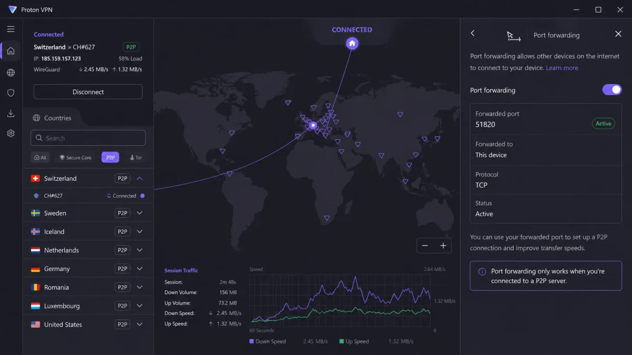Viewport: 632px width, 355px height.
Task: Zoom in the map with plus button
Action: 443,246
